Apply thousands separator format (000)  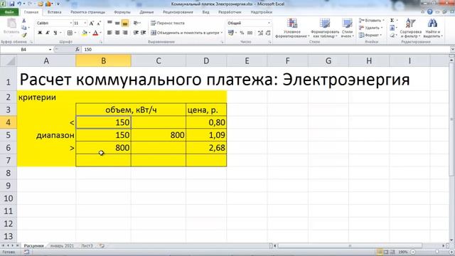[250, 33]
